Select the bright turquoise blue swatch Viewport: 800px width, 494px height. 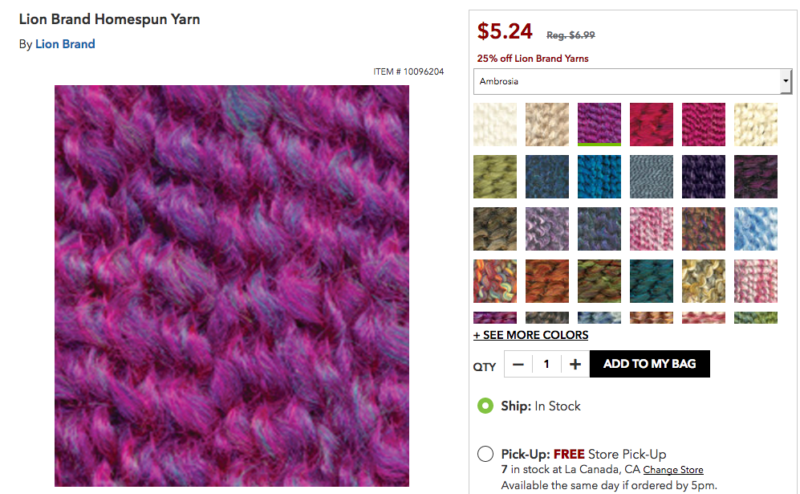pos(599,176)
